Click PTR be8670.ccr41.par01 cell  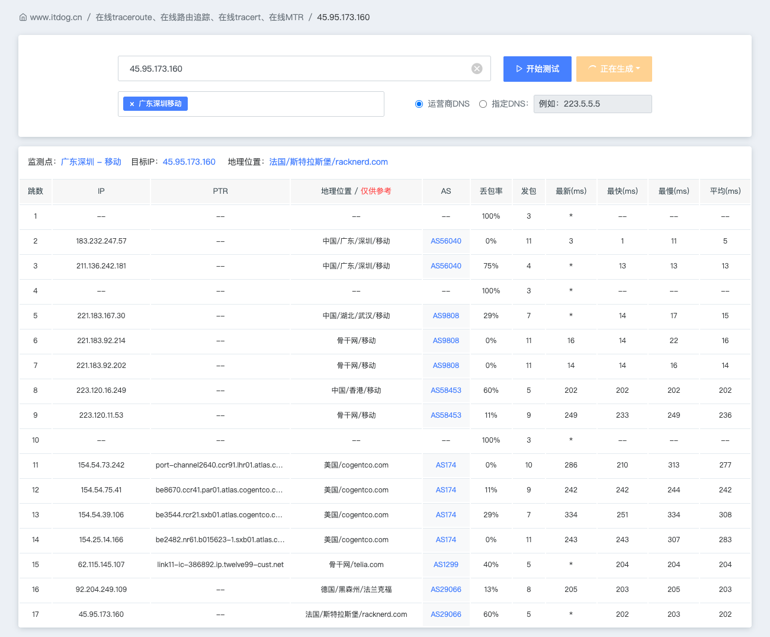(220, 490)
